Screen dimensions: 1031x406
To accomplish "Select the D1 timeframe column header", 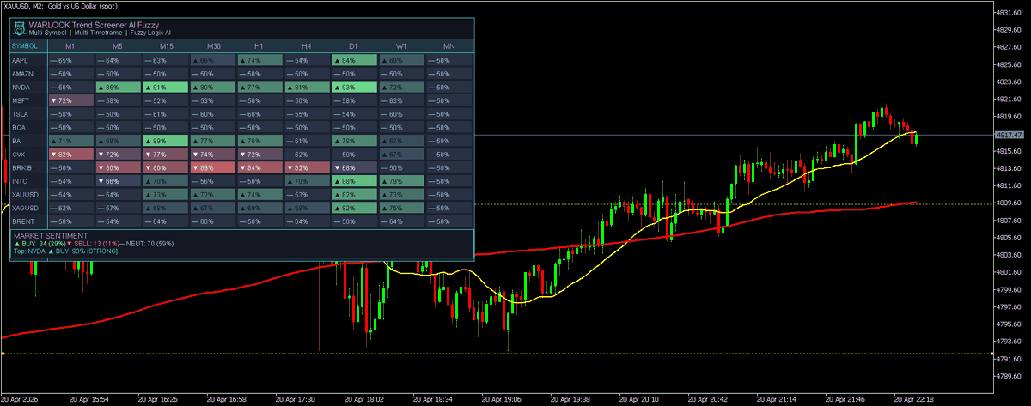I will pyautogui.click(x=354, y=45).
